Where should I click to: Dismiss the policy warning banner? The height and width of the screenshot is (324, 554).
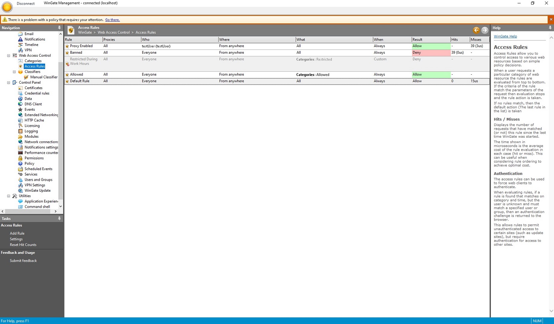tap(551, 20)
